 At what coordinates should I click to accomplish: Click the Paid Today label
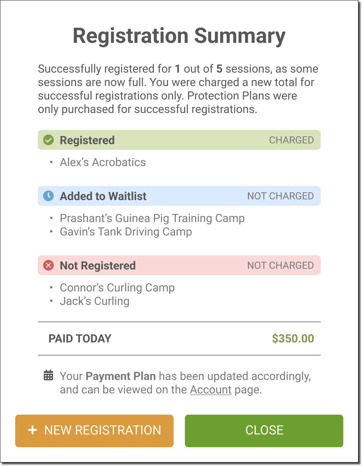(x=80, y=339)
